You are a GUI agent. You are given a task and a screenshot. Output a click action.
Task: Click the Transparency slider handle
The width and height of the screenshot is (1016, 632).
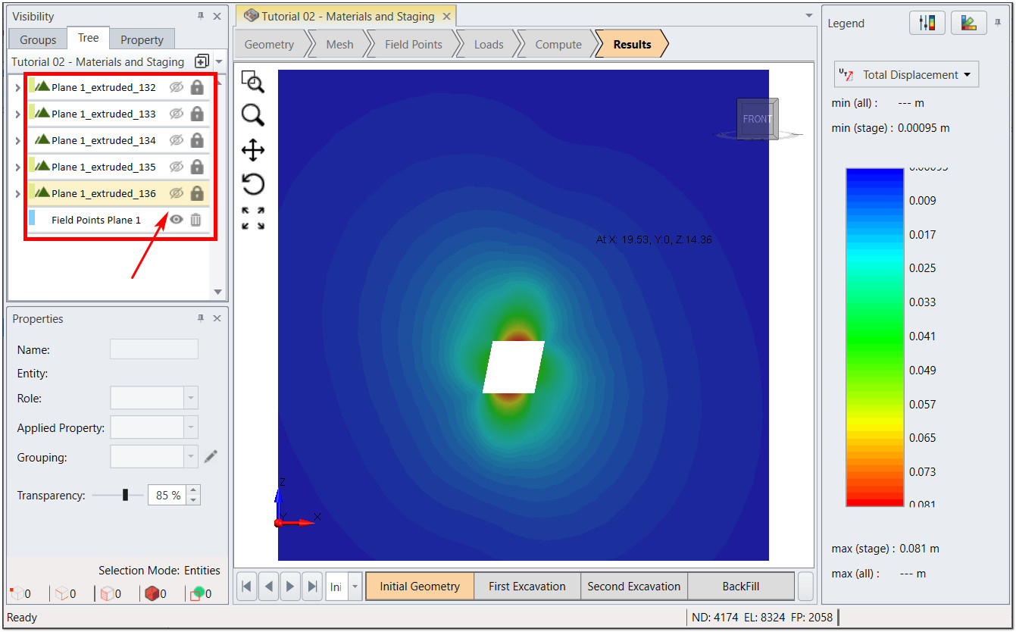(125, 496)
